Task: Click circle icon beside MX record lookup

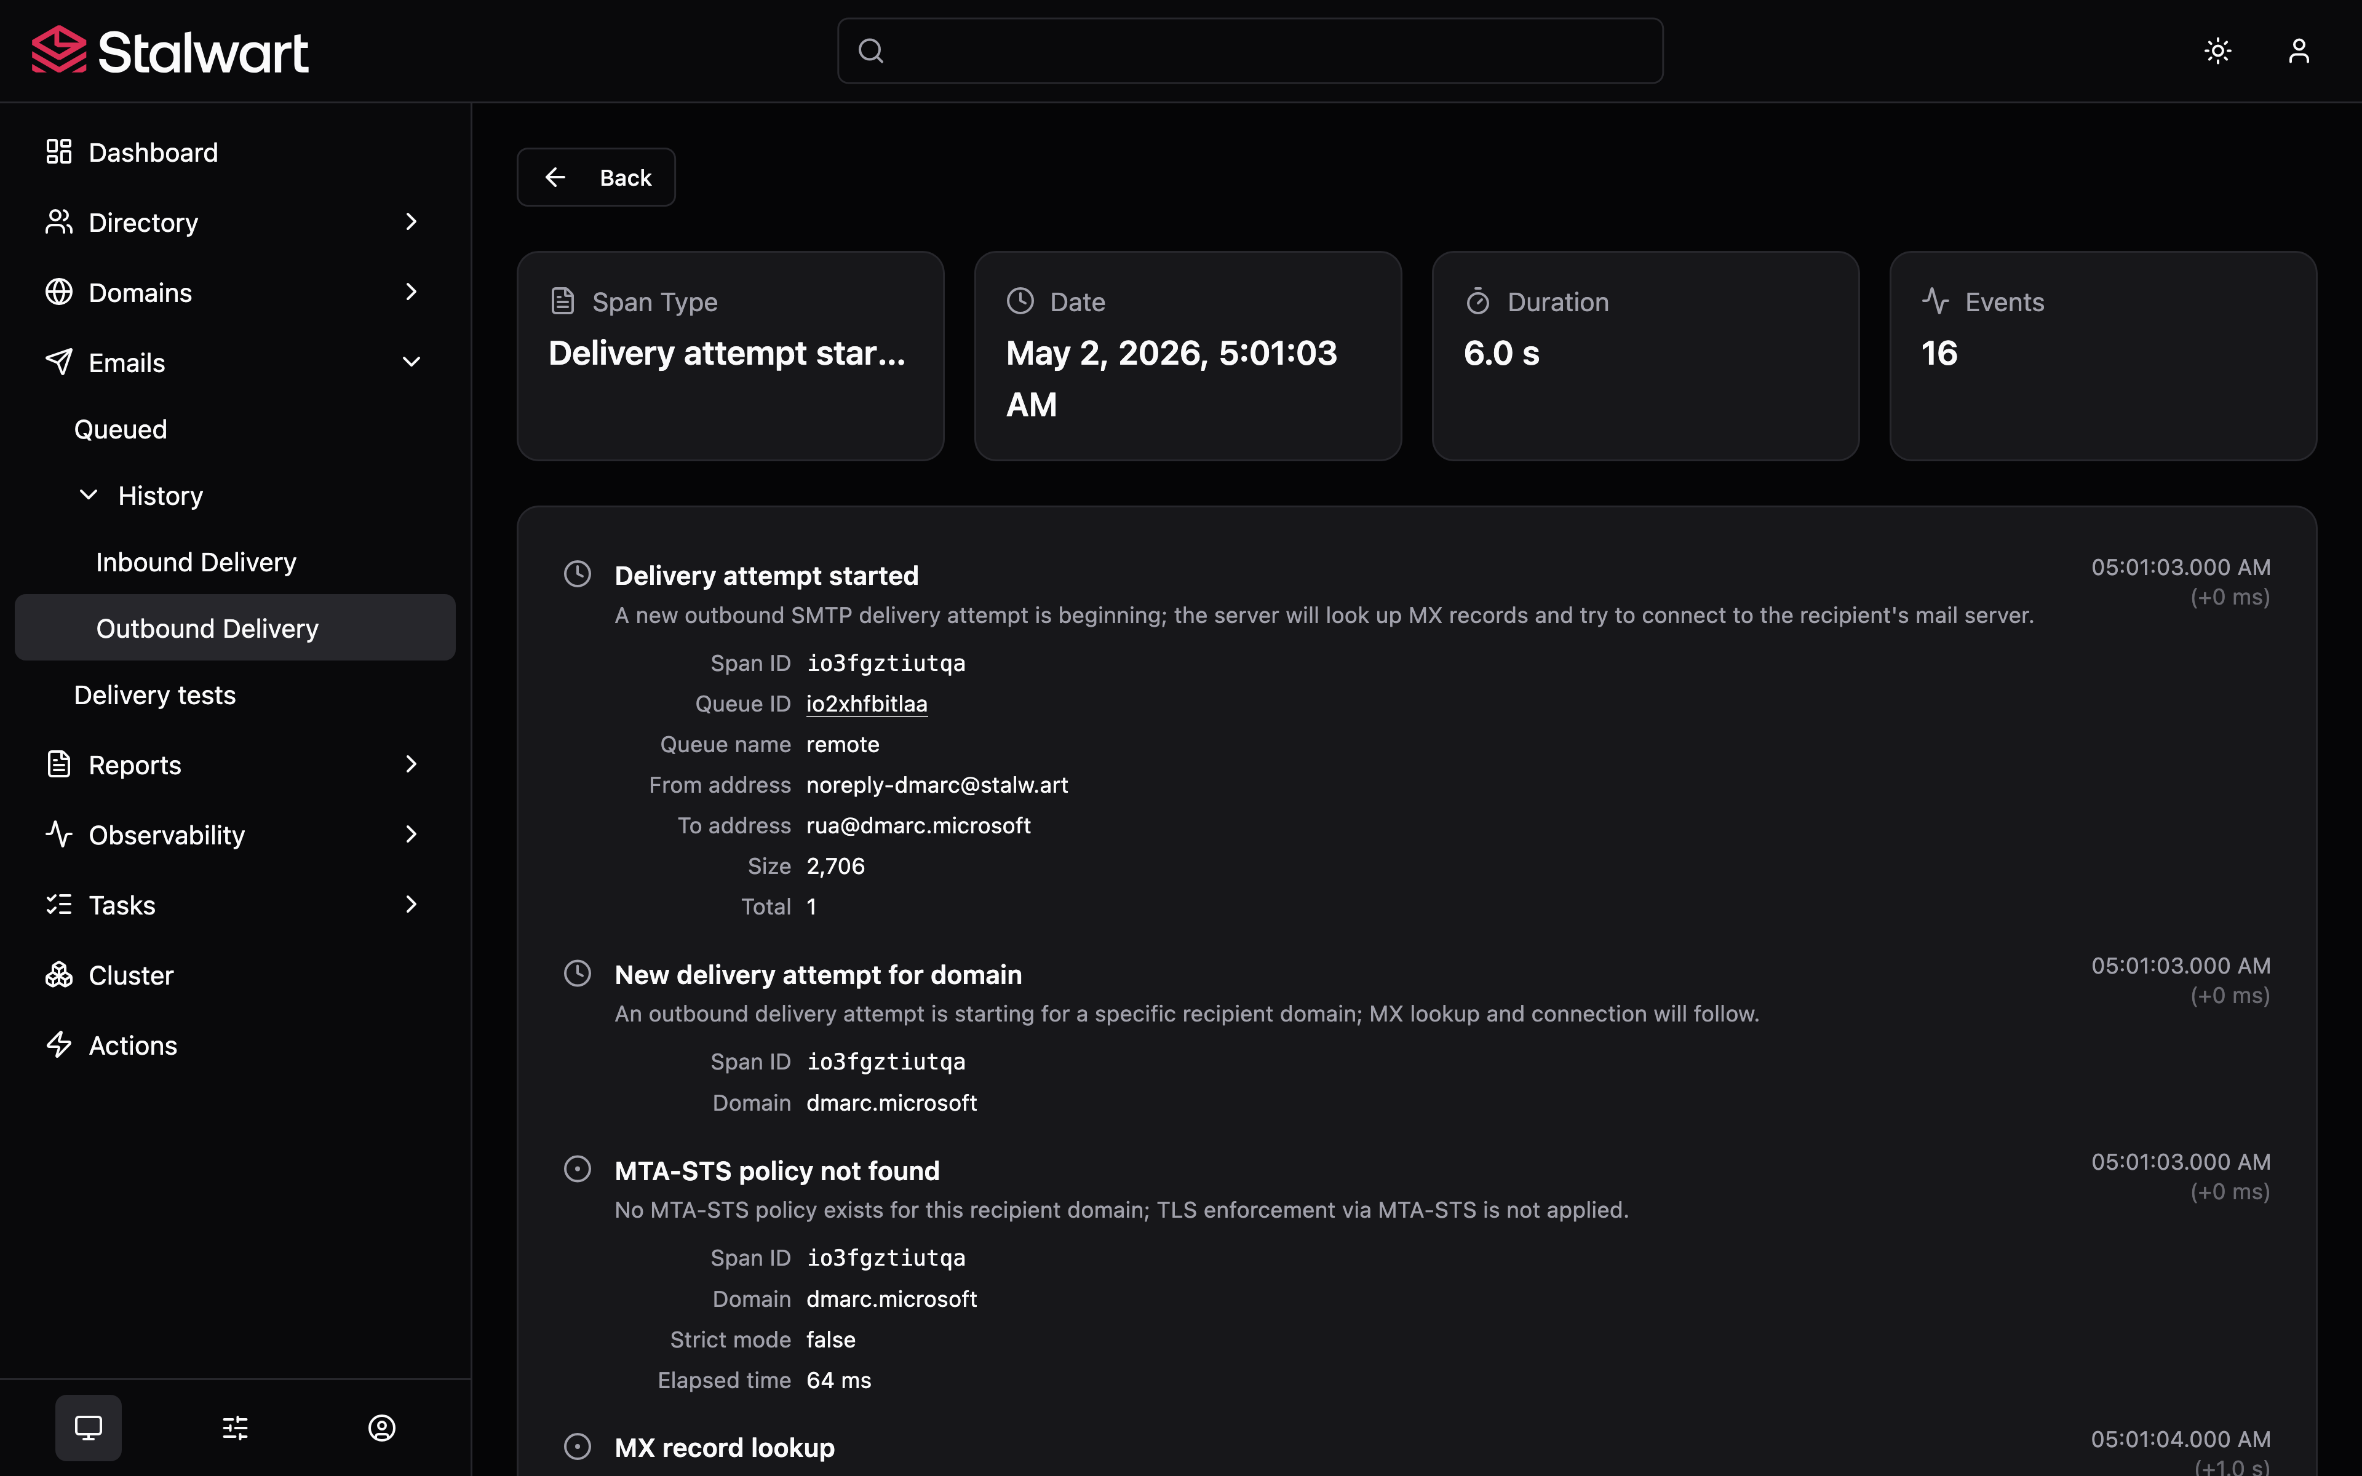Action: click(578, 1446)
